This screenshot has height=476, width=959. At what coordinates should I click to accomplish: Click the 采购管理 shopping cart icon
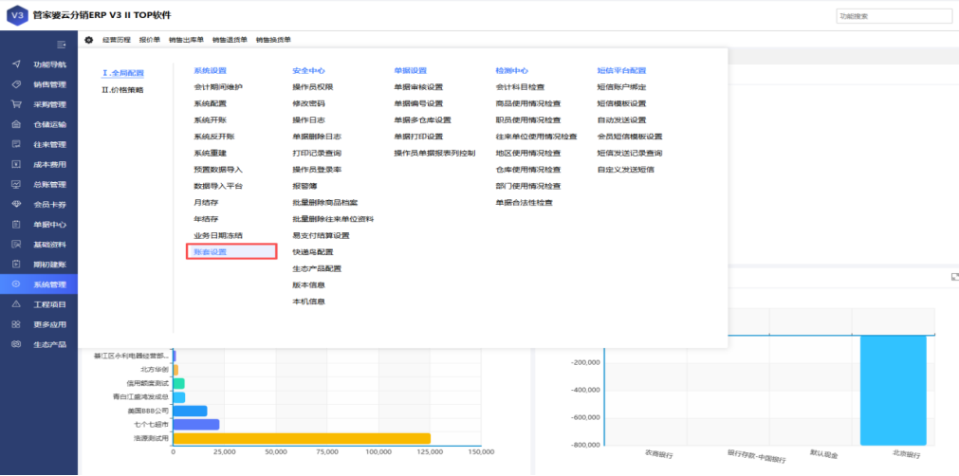click(15, 104)
